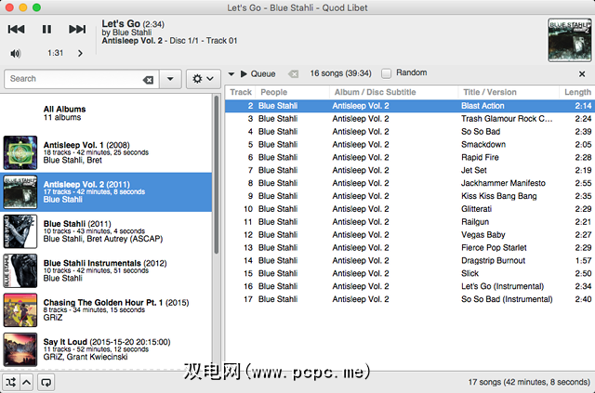Screen dimensions: 595x393
Task: Clear the queue with the backspace icon
Action: (293, 73)
